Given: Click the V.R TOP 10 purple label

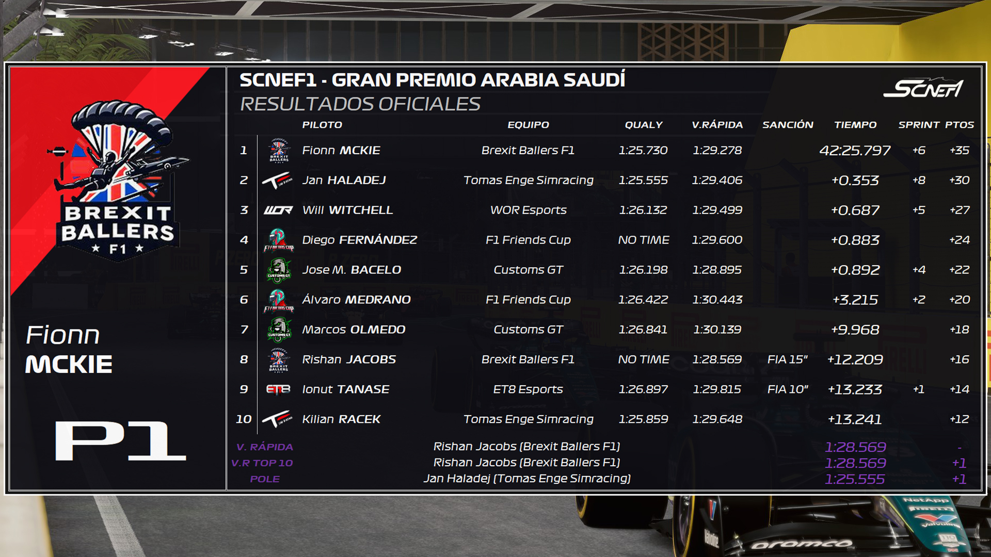Looking at the screenshot, I should coord(262,463).
